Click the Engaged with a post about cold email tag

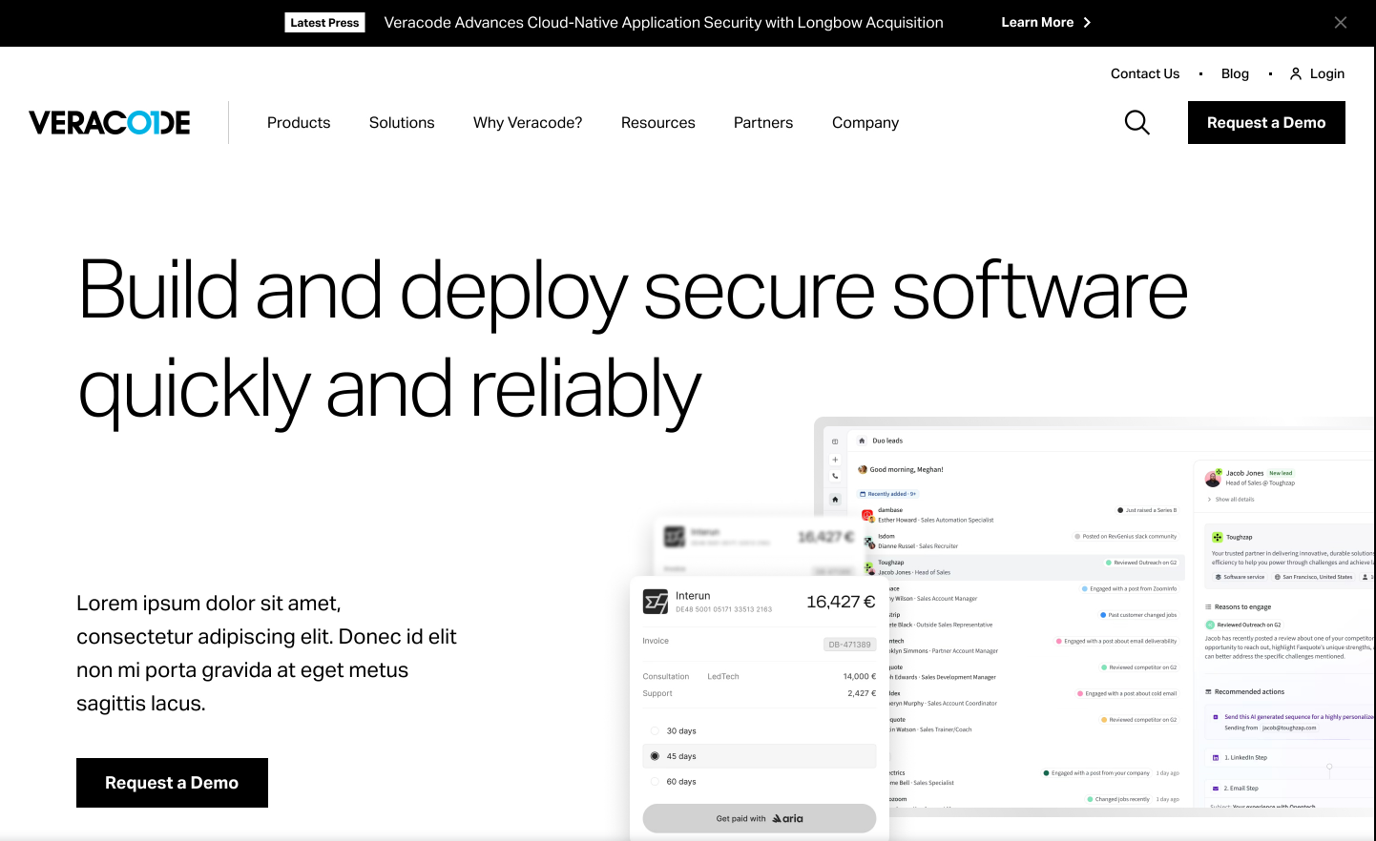(1127, 694)
